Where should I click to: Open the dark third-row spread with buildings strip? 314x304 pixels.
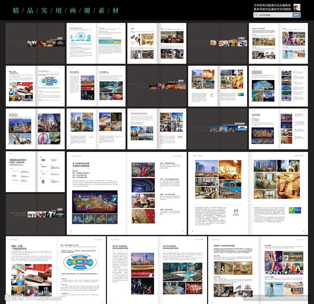pos(217,129)
